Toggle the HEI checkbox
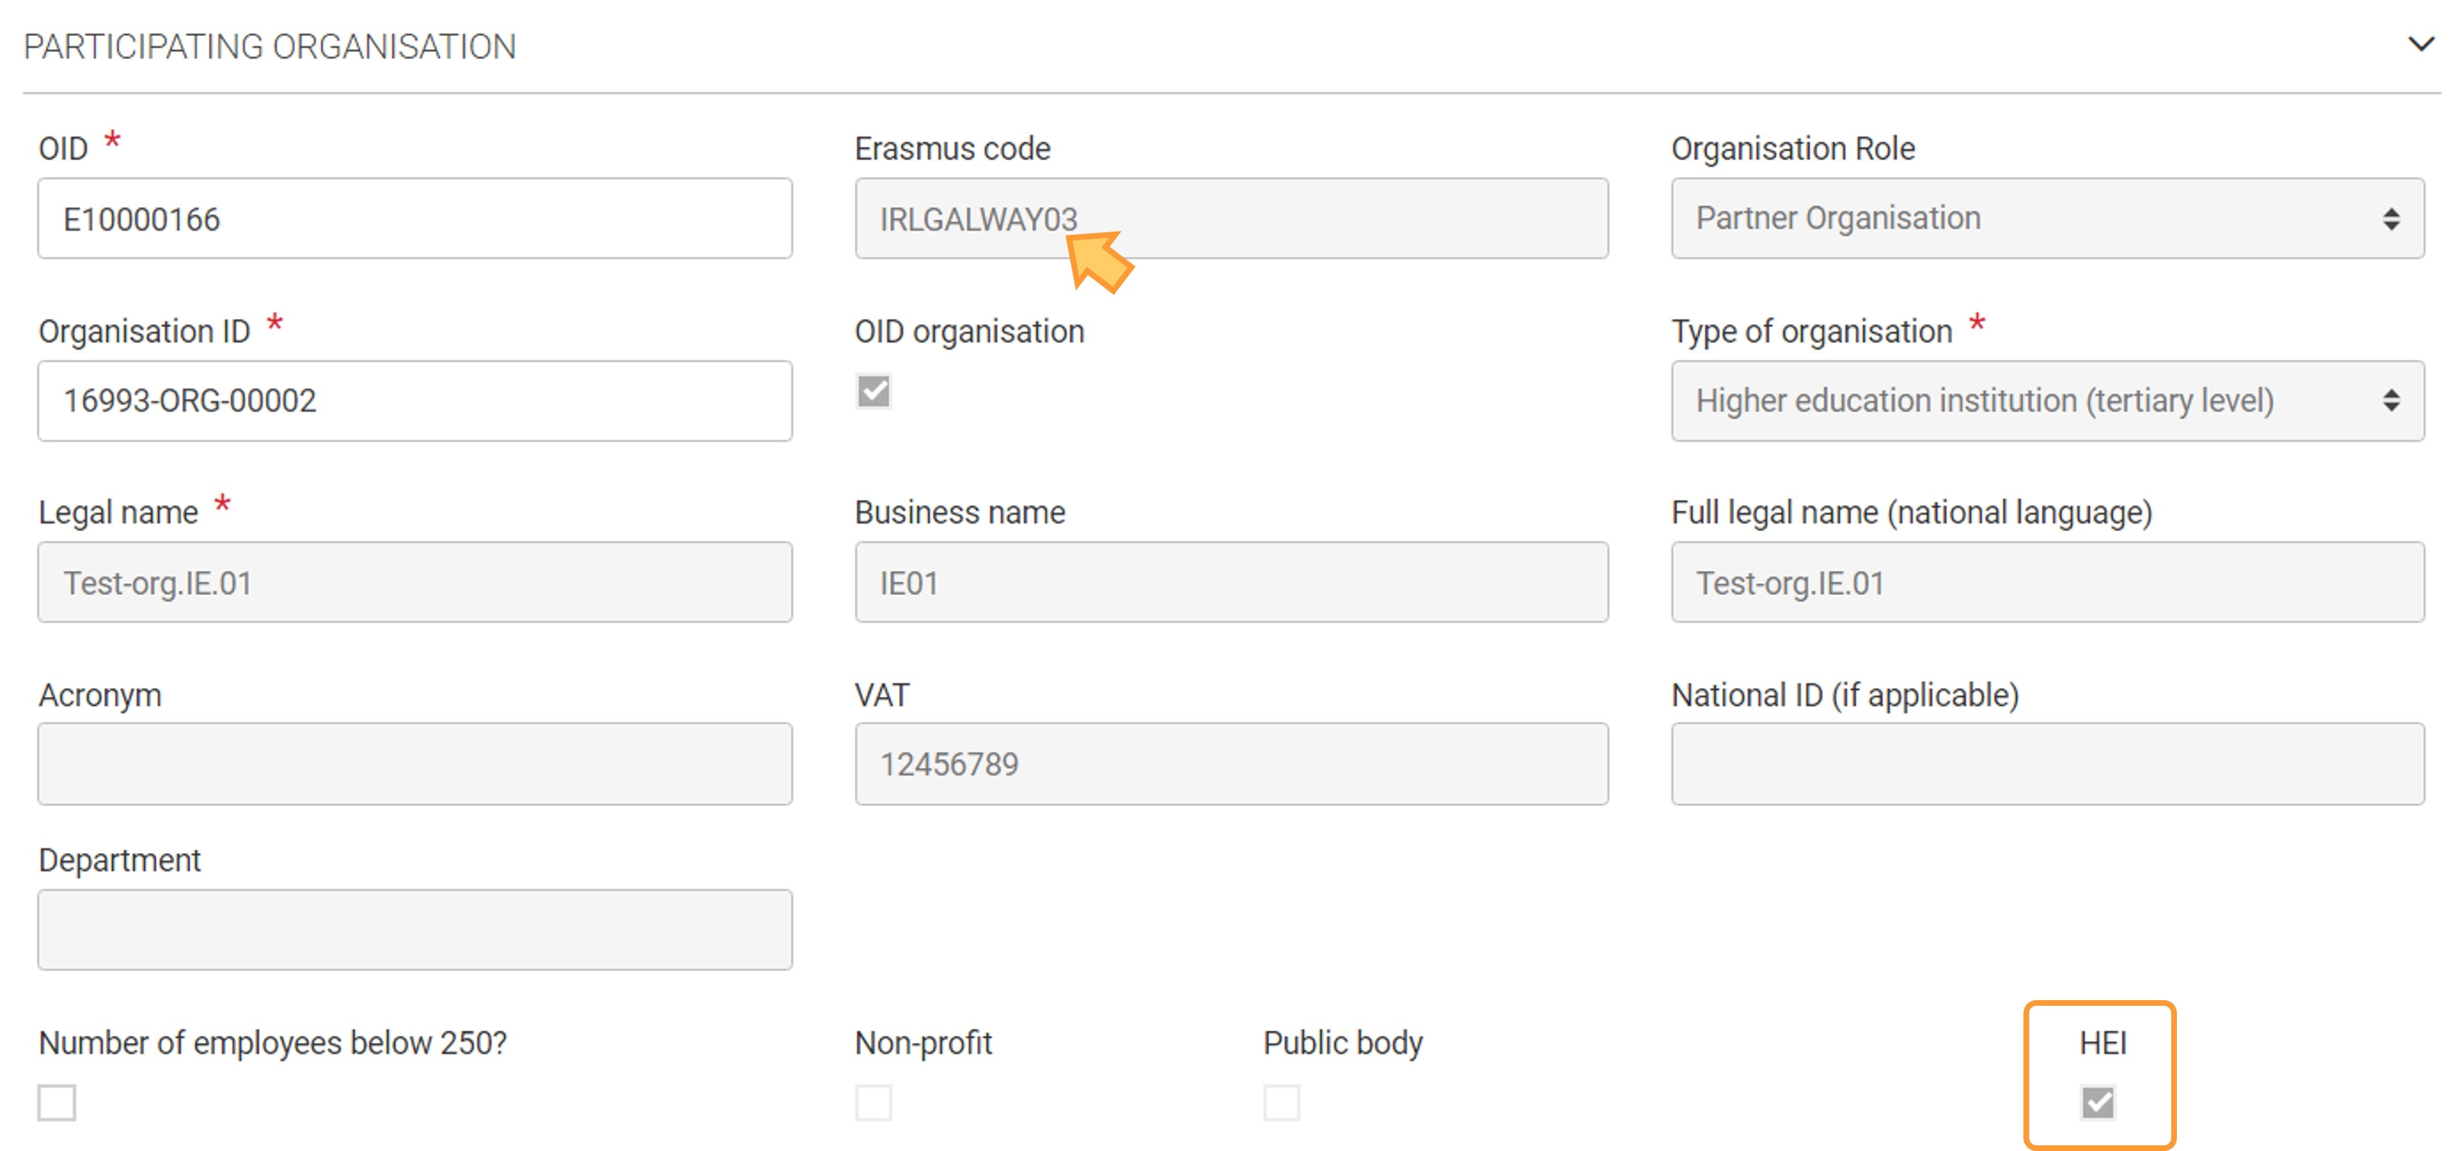This screenshot has height=1151, width=2461. pyautogui.click(x=2098, y=1102)
